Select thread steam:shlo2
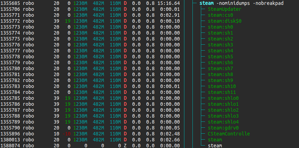The height and width of the screenshot is (148, 299). (223, 110)
